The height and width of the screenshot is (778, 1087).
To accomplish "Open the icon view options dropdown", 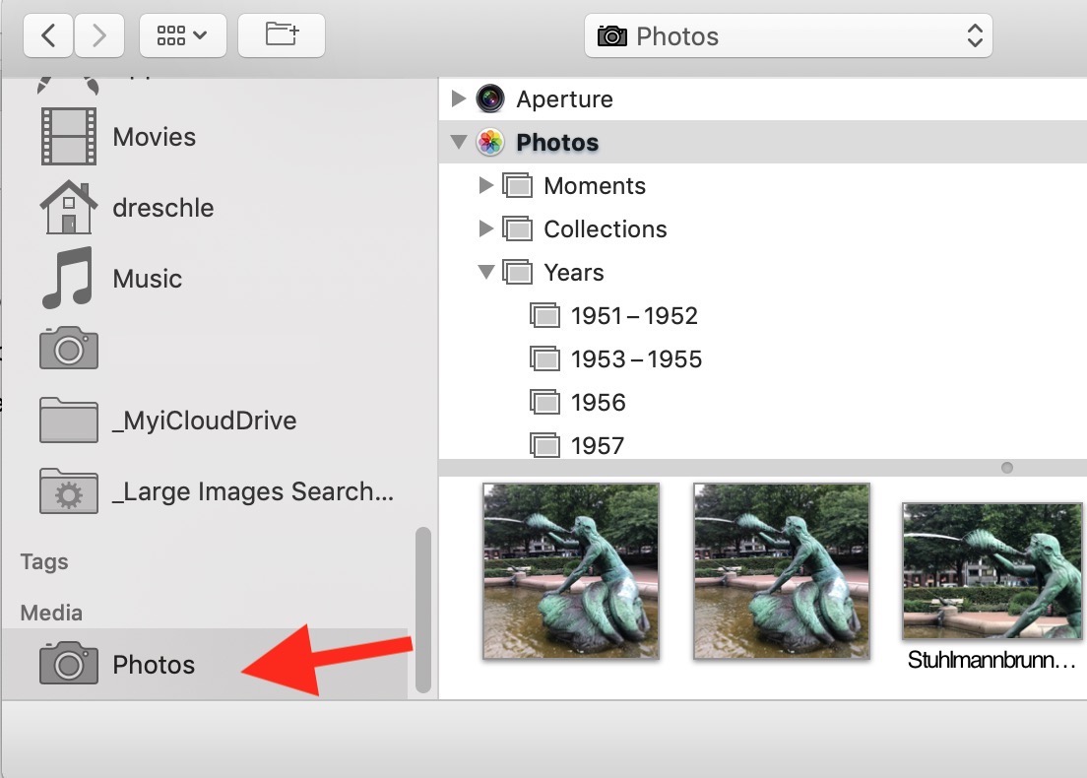I will [x=182, y=35].
